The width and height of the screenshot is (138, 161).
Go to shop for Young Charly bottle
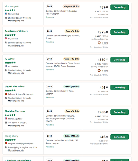120,137
